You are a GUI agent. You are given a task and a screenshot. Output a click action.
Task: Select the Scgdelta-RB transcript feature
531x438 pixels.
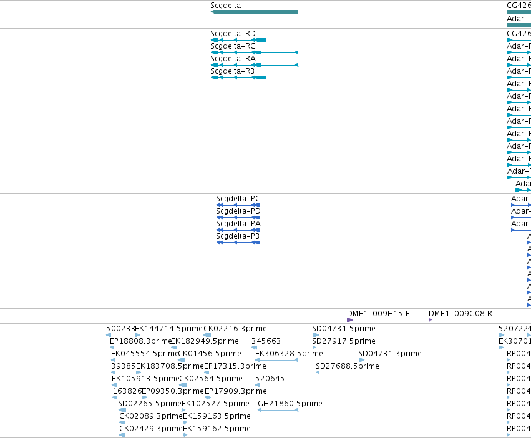click(238, 77)
